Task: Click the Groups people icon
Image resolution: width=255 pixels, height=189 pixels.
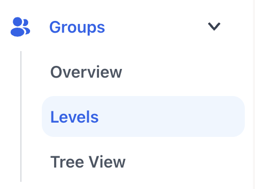Action: (20, 27)
